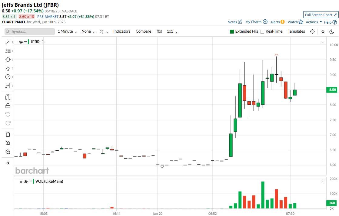Click the My Charts link
This screenshot has height=216, width=339.
[x=253, y=22]
